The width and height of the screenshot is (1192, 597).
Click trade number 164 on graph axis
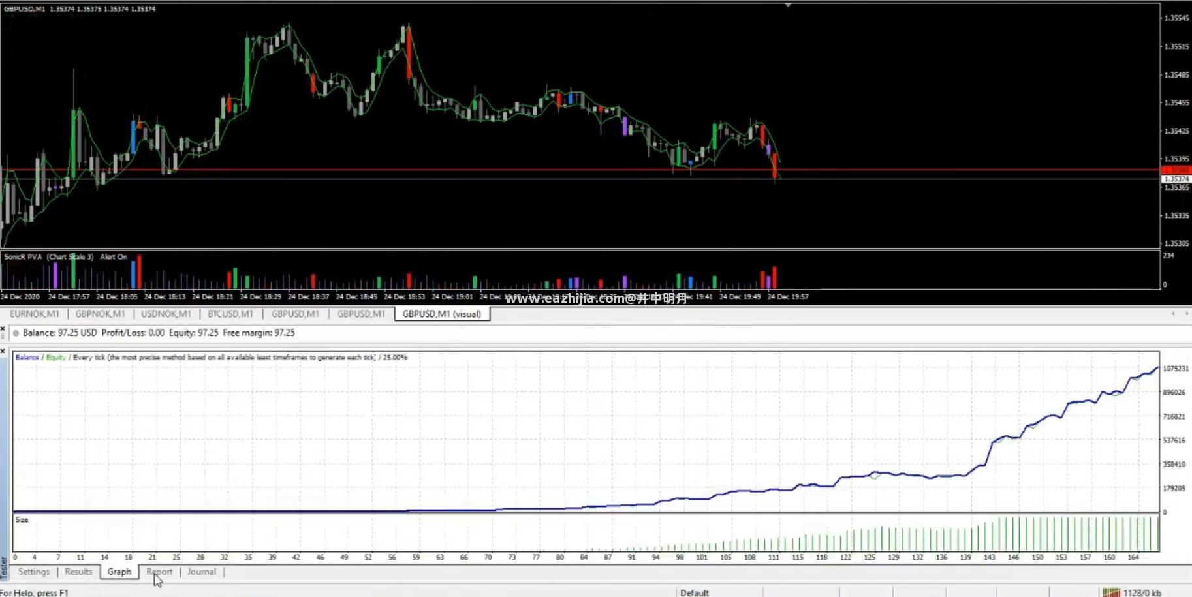[1133, 557]
